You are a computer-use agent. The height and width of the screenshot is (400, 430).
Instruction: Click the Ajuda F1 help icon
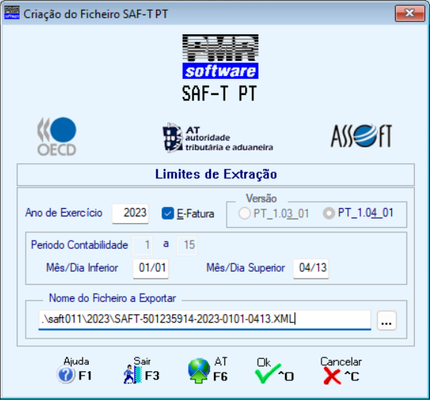(x=66, y=375)
